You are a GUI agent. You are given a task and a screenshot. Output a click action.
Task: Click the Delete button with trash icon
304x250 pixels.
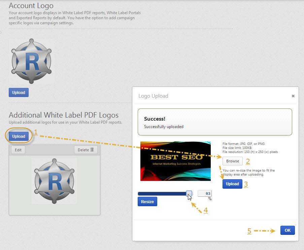[86, 150]
